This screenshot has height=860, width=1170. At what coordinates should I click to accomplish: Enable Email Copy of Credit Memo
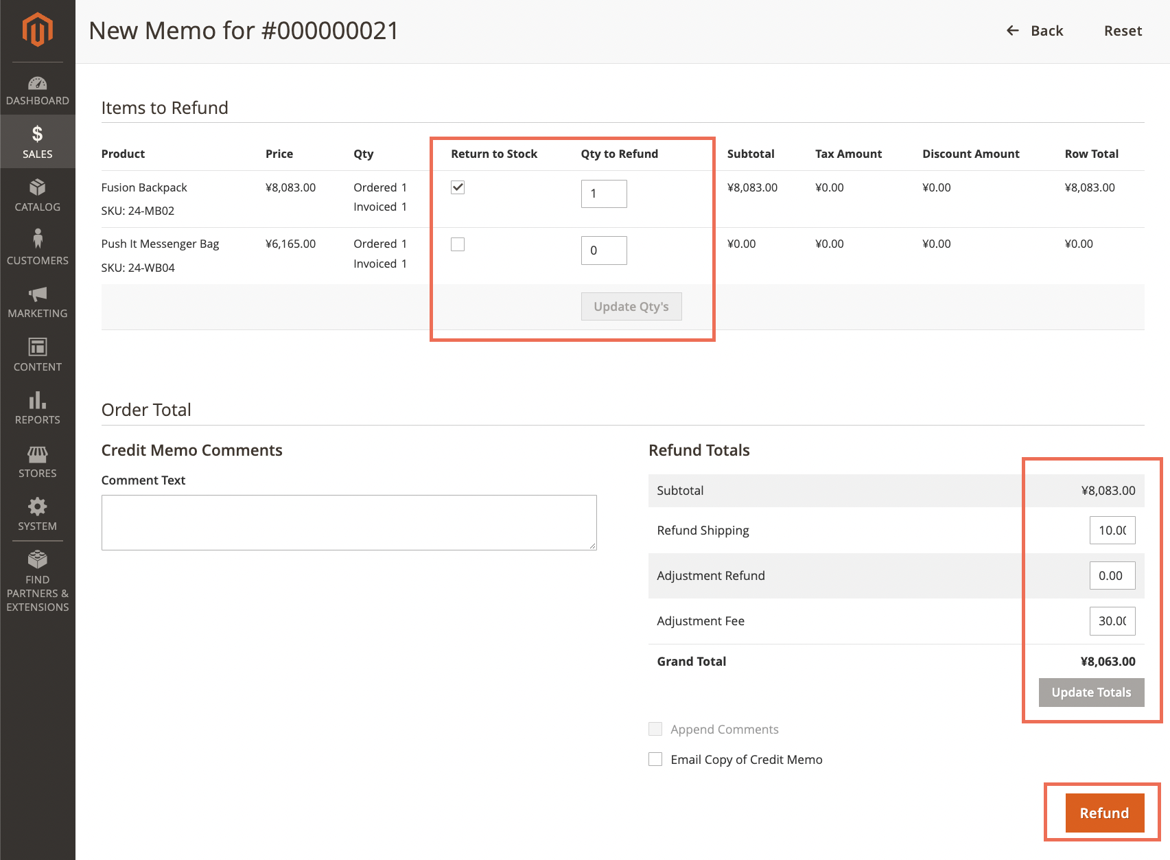point(655,759)
